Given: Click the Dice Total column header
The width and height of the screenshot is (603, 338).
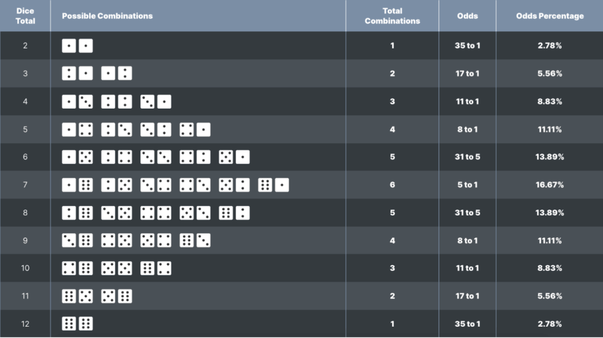Looking at the screenshot, I should 25,16.
